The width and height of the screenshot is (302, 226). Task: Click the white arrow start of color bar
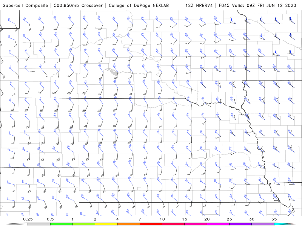(17, 224)
